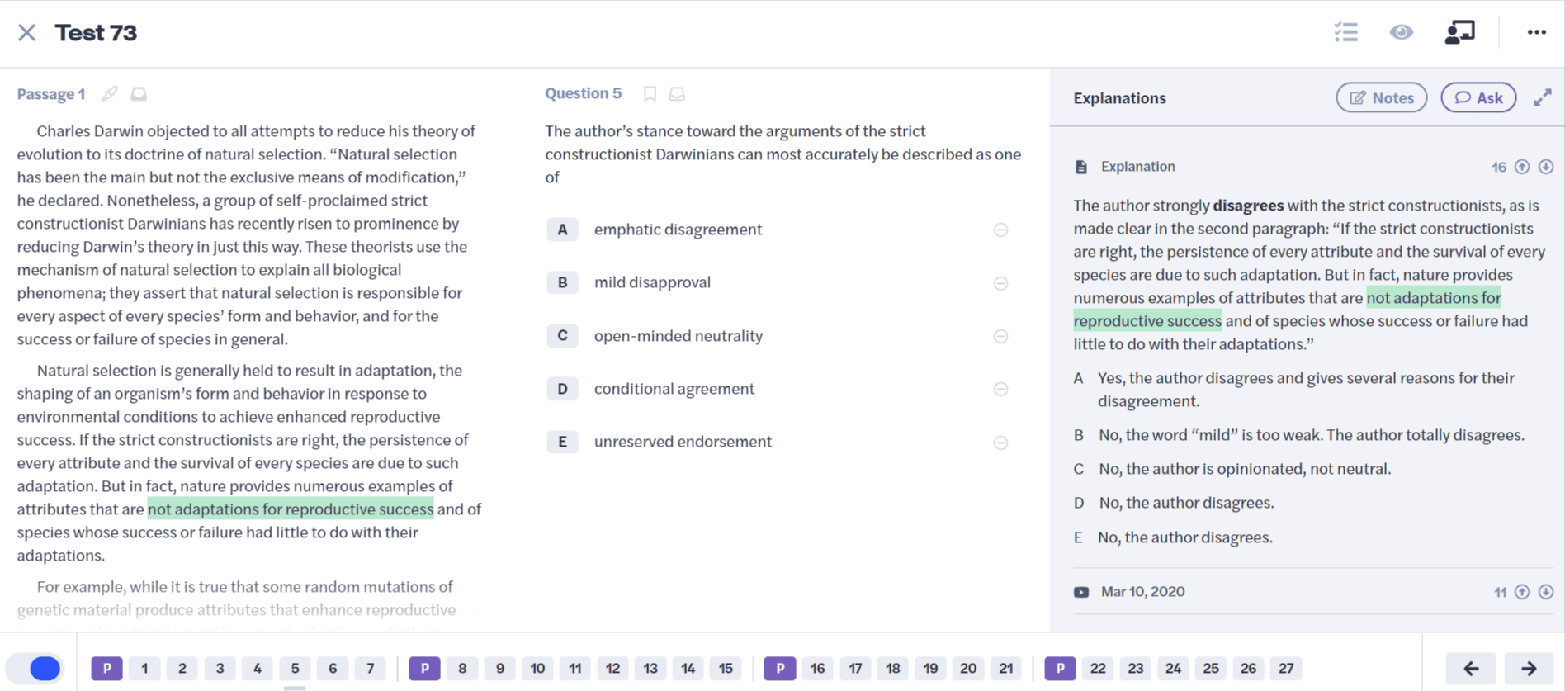Upvote the written Explanation
Image resolution: width=1565 pixels, height=691 pixels.
coord(1522,167)
